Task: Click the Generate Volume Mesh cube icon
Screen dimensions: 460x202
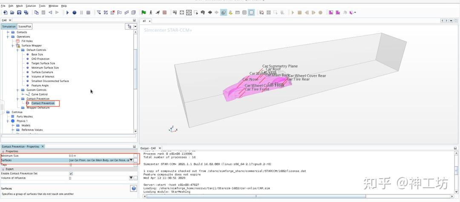Action: click(x=133, y=12)
